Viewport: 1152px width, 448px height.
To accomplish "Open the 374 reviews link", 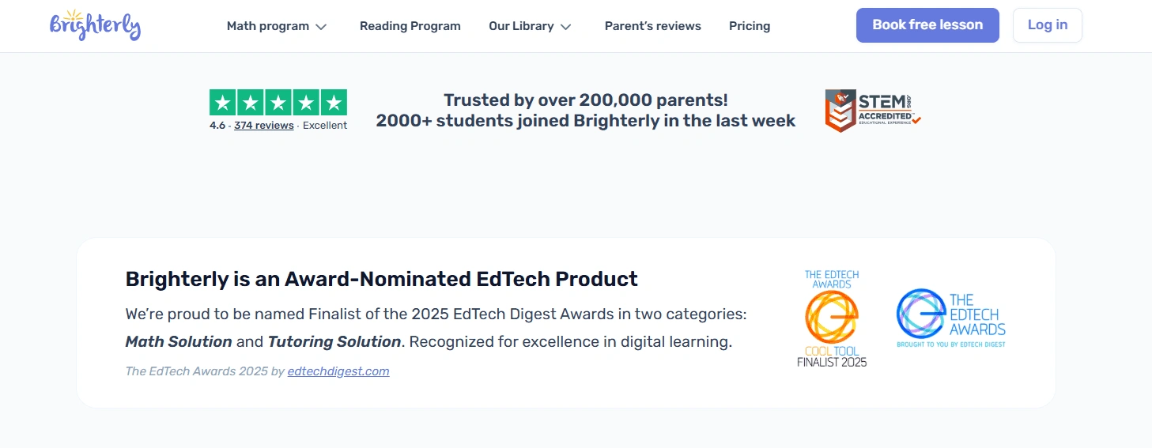I will pos(264,125).
